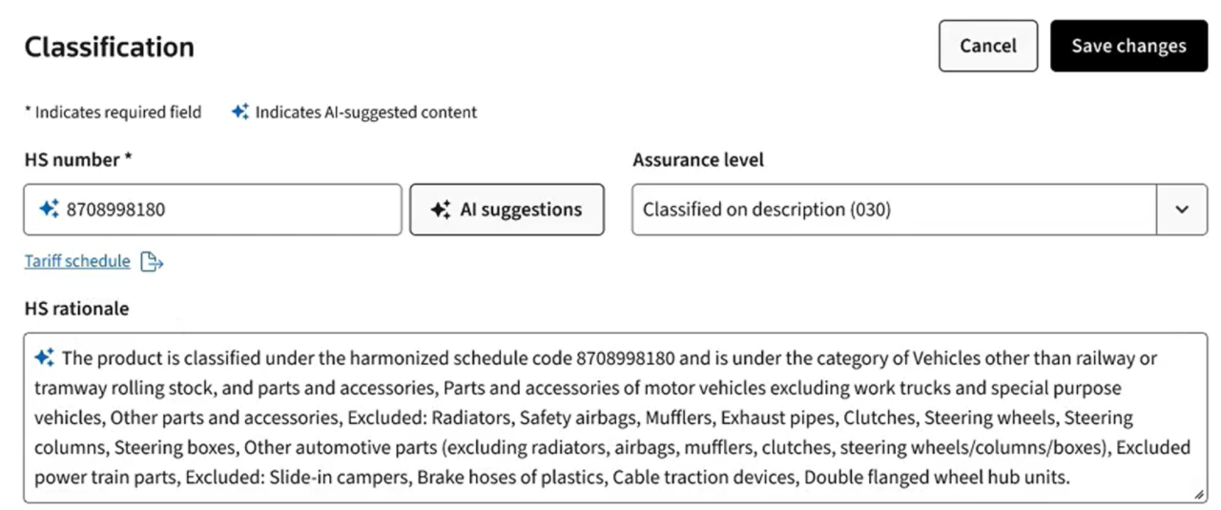1221x510 pixels.
Task: Click the Classification heading
Action: (x=109, y=47)
